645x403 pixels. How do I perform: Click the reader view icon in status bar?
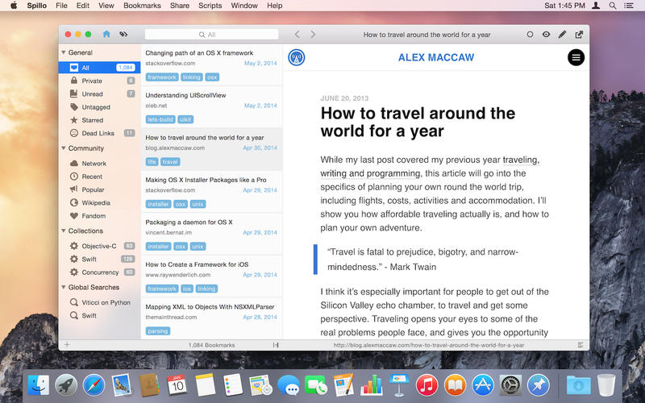580,345
